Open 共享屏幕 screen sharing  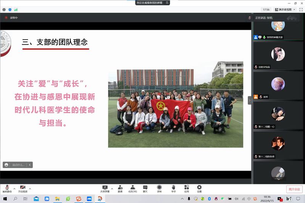[x=105, y=189]
